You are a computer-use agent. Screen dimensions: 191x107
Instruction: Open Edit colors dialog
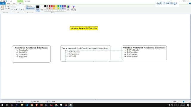pos(68,8)
